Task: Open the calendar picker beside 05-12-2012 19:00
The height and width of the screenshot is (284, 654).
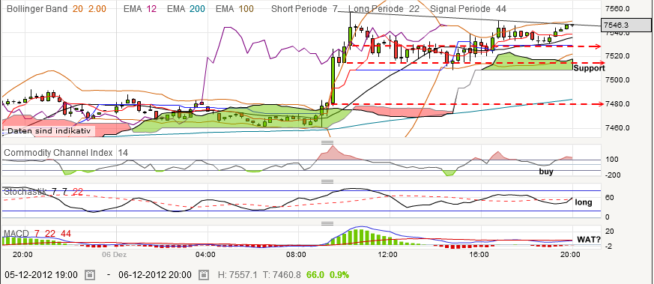Action: [90, 275]
